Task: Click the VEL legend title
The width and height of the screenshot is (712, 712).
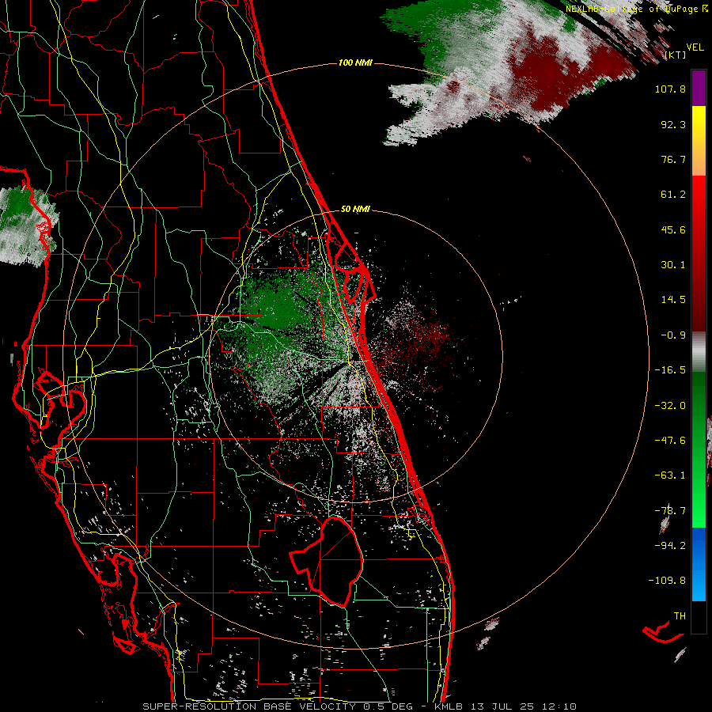Action: (x=695, y=47)
